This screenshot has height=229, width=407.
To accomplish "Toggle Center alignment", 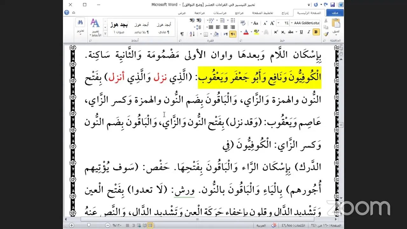I will point(225,27).
